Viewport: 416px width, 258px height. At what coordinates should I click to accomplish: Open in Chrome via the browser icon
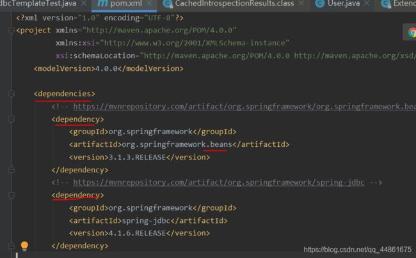tap(412, 33)
